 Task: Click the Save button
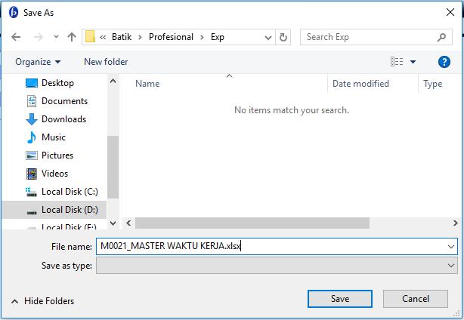tap(340, 299)
